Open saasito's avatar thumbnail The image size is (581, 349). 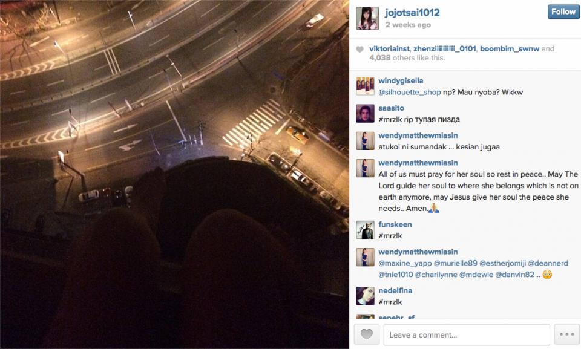pos(365,113)
